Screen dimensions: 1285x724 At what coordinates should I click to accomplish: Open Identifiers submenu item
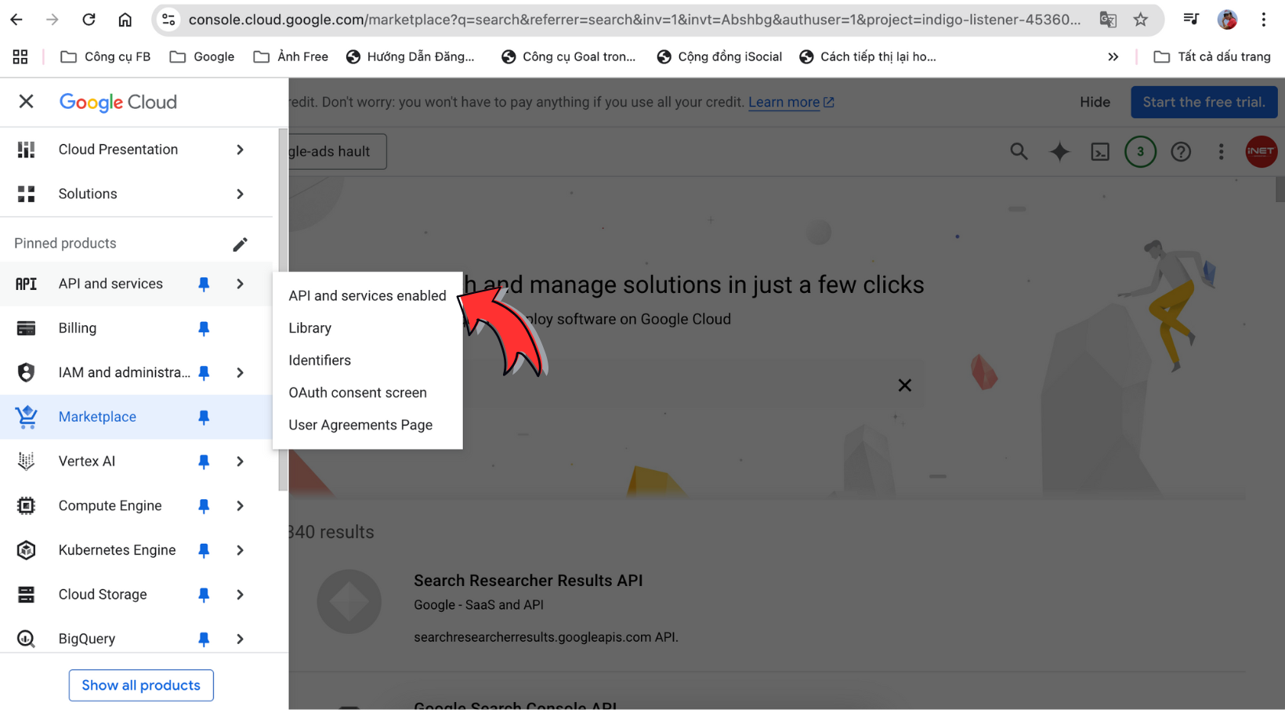click(x=367, y=360)
